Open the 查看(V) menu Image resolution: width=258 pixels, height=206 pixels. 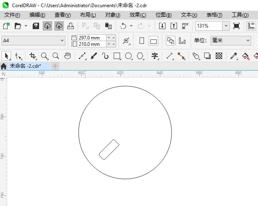pos(63,15)
